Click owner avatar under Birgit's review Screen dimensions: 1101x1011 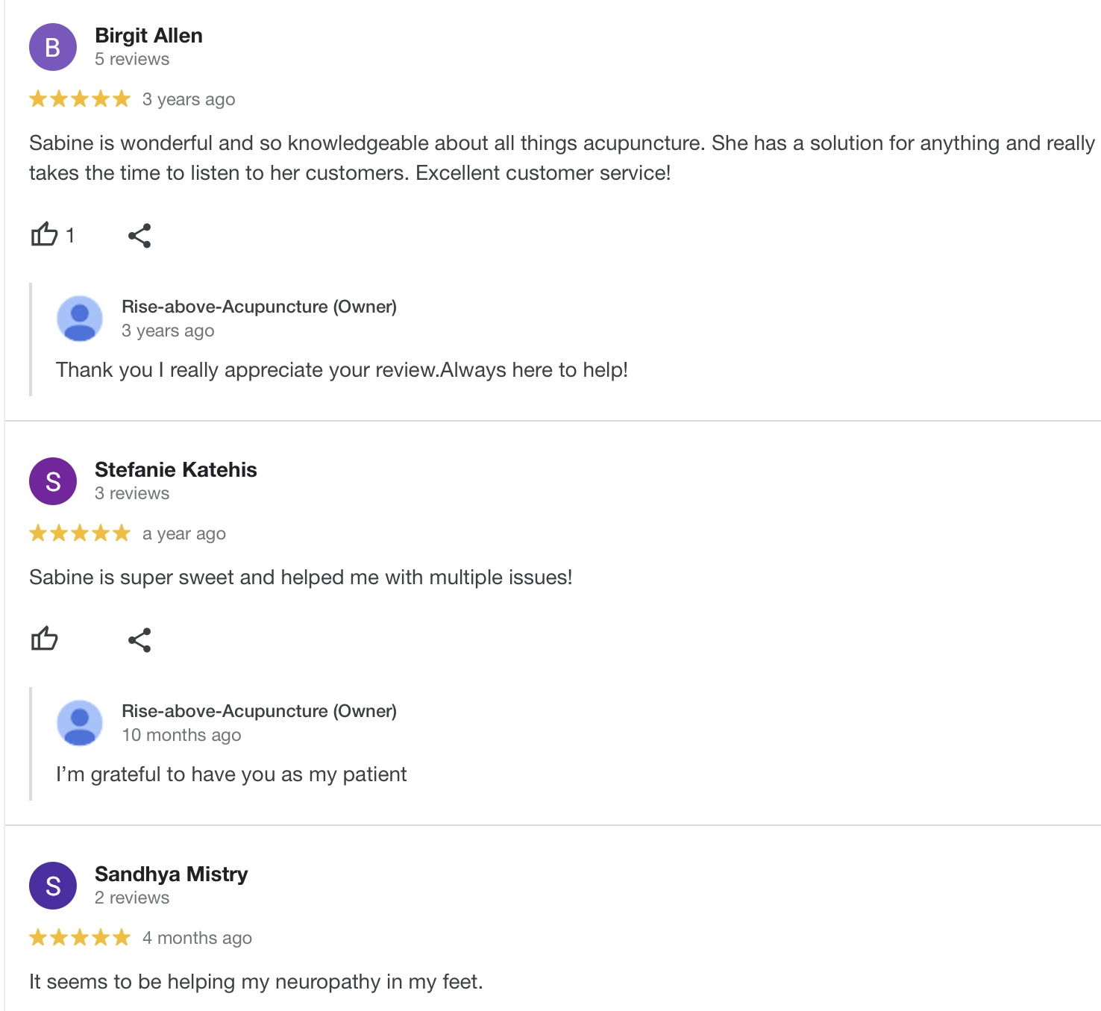(x=80, y=319)
